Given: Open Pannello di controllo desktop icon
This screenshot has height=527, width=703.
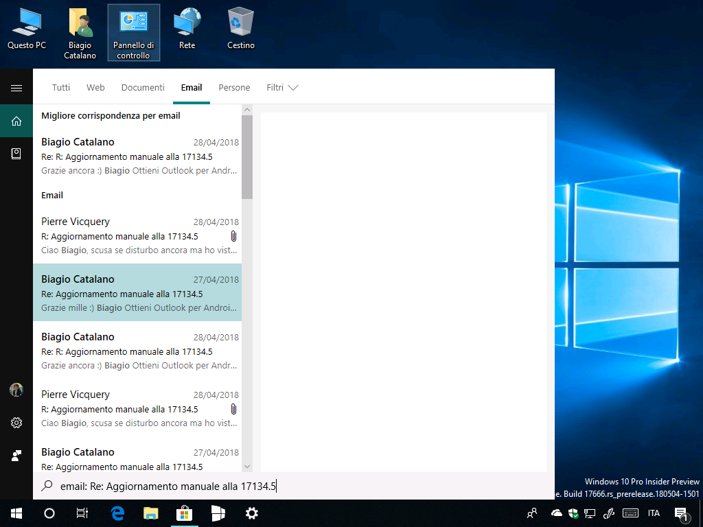Looking at the screenshot, I should (x=134, y=33).
